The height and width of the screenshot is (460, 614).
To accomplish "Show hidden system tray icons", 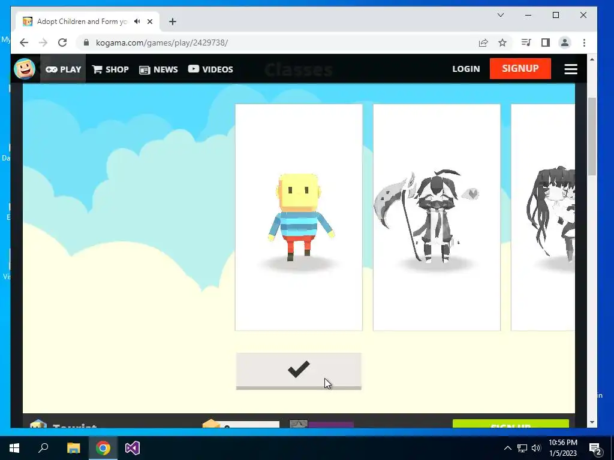I will click(x=507, y=448).
